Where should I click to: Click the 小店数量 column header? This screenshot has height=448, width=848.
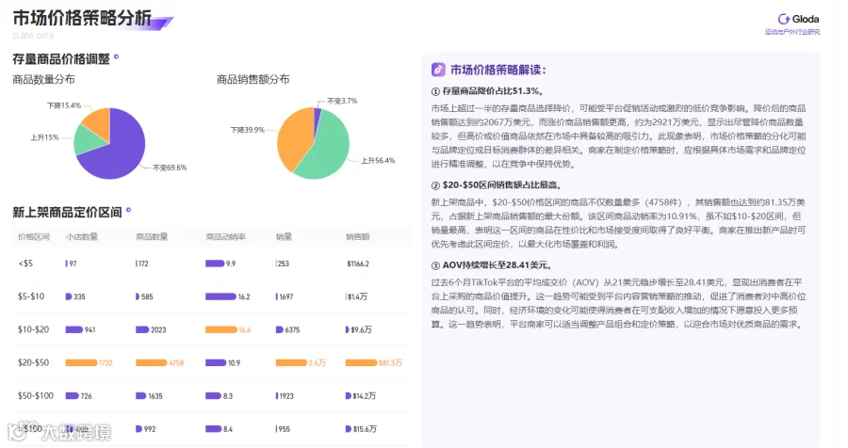(82, 236)
